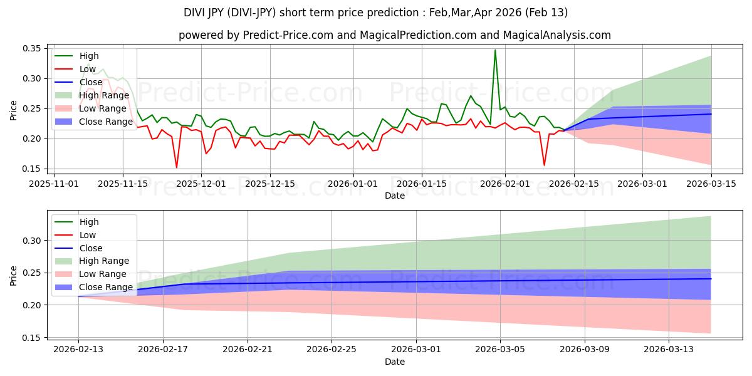The width and height of the screenshot is (752, 376).
Task: Click the Low Range swatch in bottom legend
Action: (64, 274)
